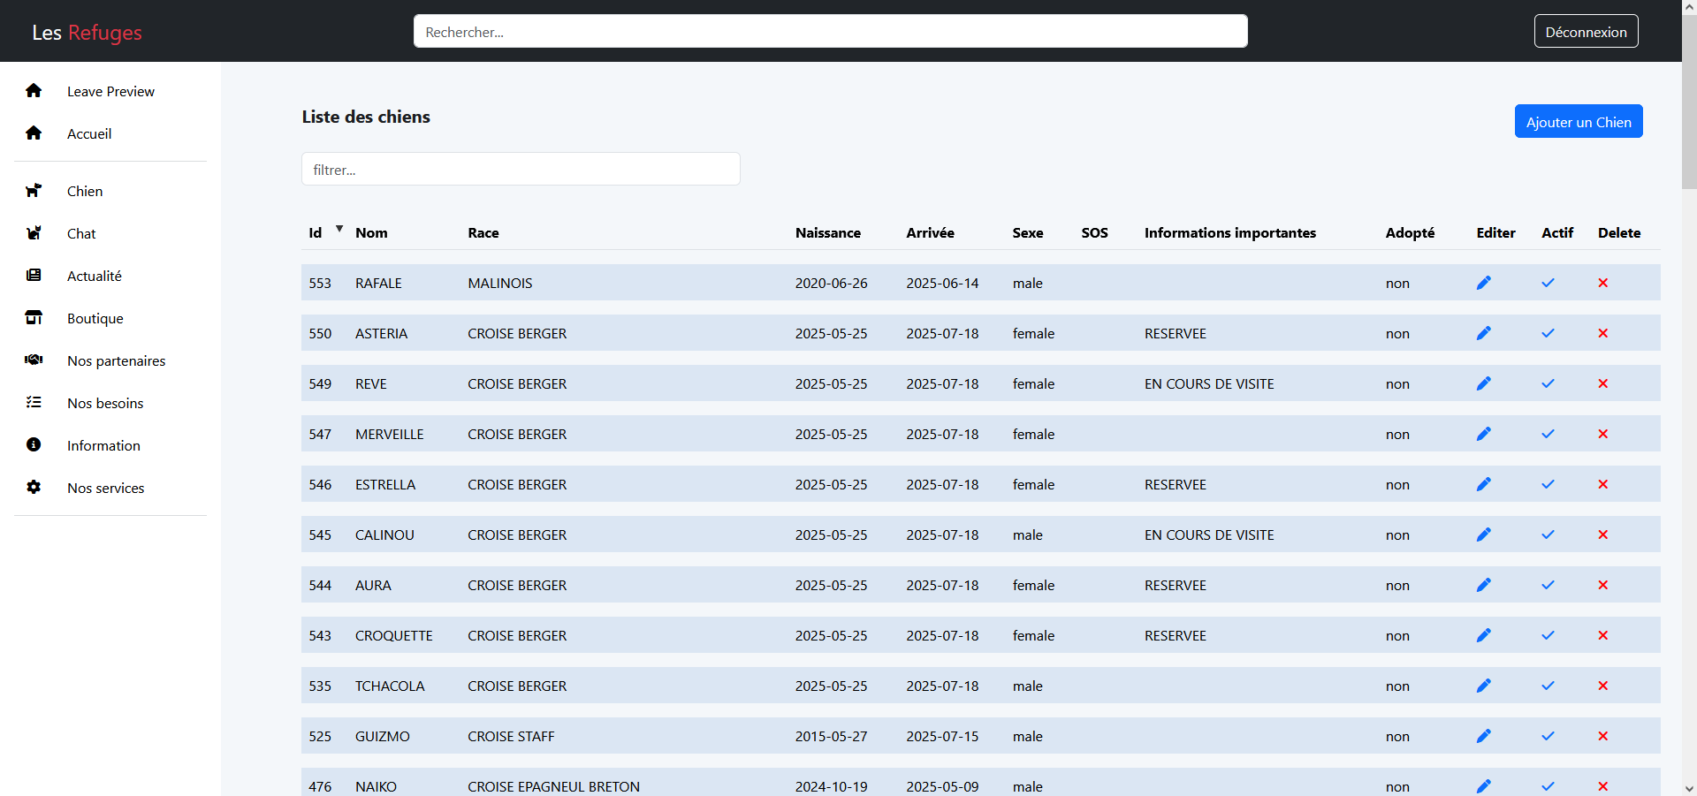Toggle the Actif checkmark for GUIZMO

(1548, 736)
